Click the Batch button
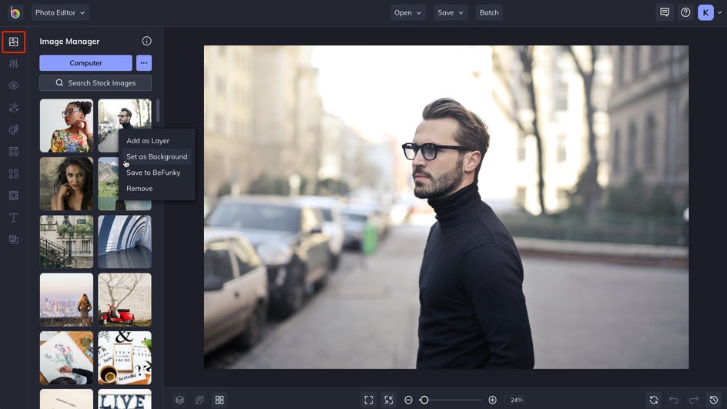This screenshot has height=409, width=727. [x=489, y=12]
